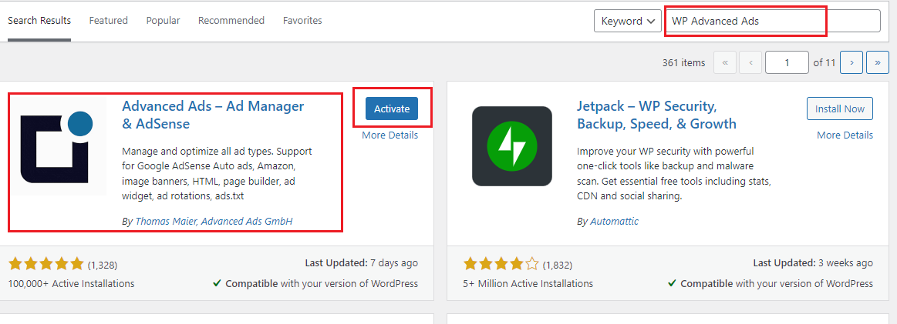Expand the Keyword search type dropdown

628,21
